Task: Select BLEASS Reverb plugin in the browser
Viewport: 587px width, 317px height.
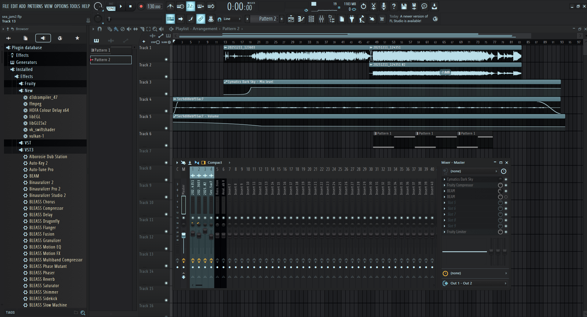Action: 42,279
